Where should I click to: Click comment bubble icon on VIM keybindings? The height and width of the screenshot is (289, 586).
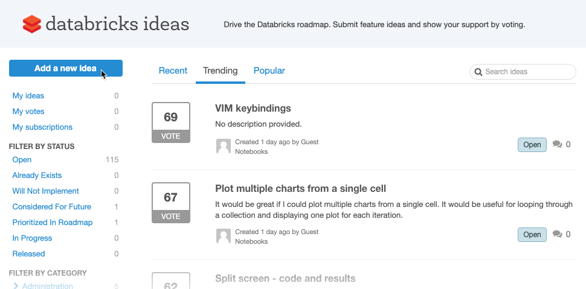click(557, 145)
